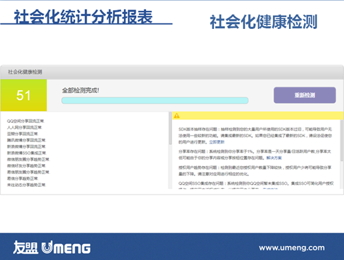Click the 重新检测 re-check button
Viewport: 344px width, 260px height.
[305, 95]
